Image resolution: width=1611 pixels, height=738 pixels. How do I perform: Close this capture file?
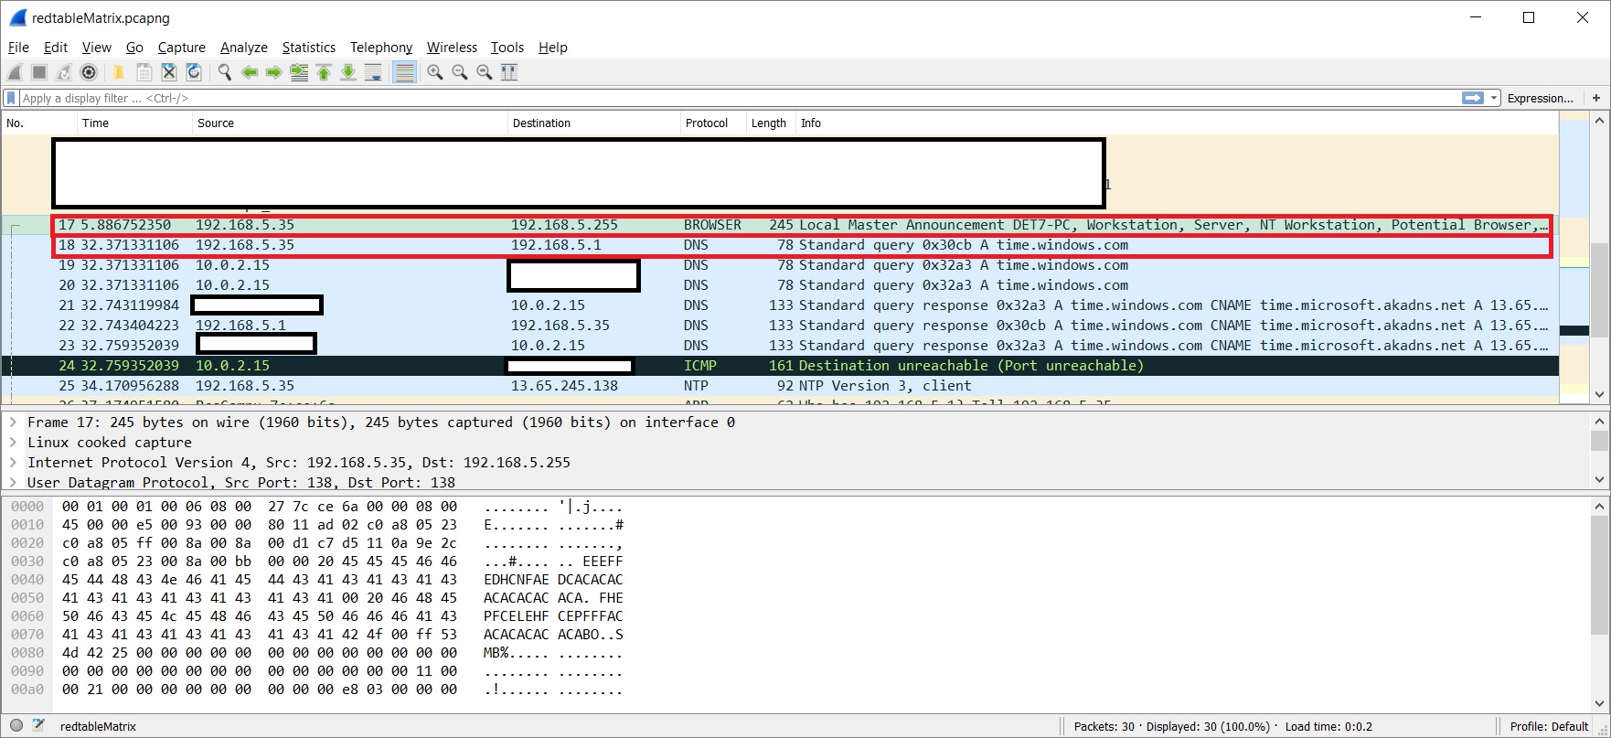(168, 72)
